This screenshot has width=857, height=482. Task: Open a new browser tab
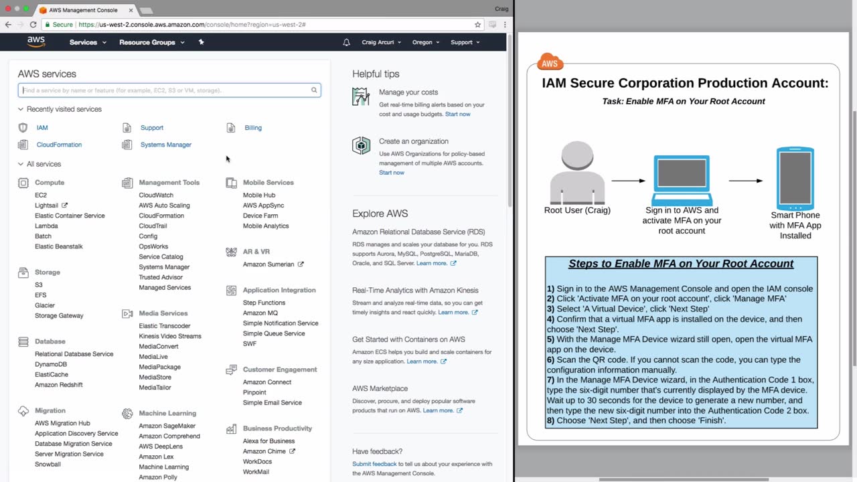(x=145, y=10)
